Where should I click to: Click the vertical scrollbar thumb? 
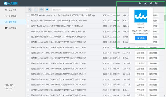point(165,18)
